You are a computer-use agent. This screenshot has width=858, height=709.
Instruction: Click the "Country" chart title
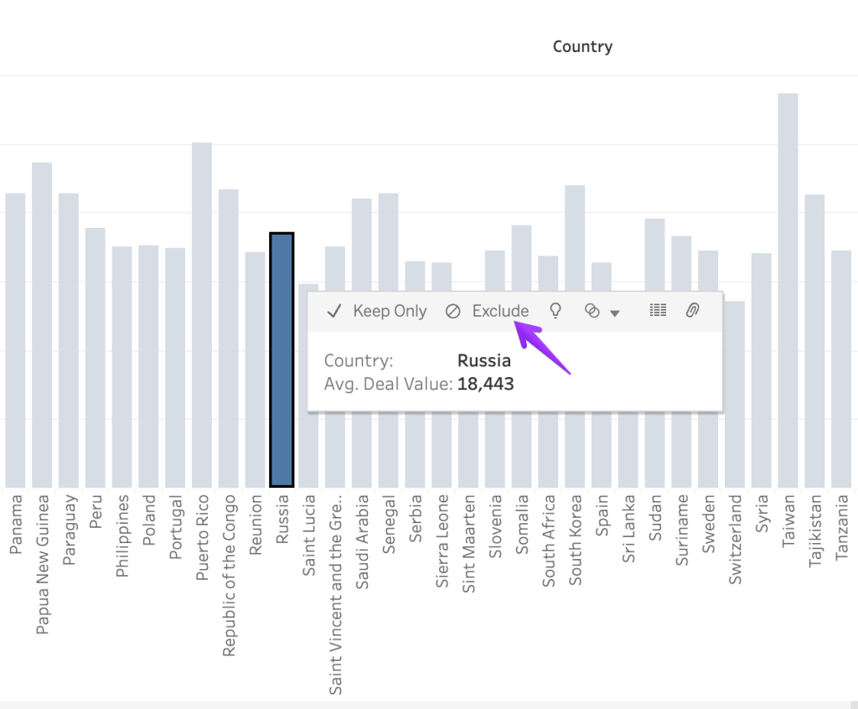coord(582,47)
